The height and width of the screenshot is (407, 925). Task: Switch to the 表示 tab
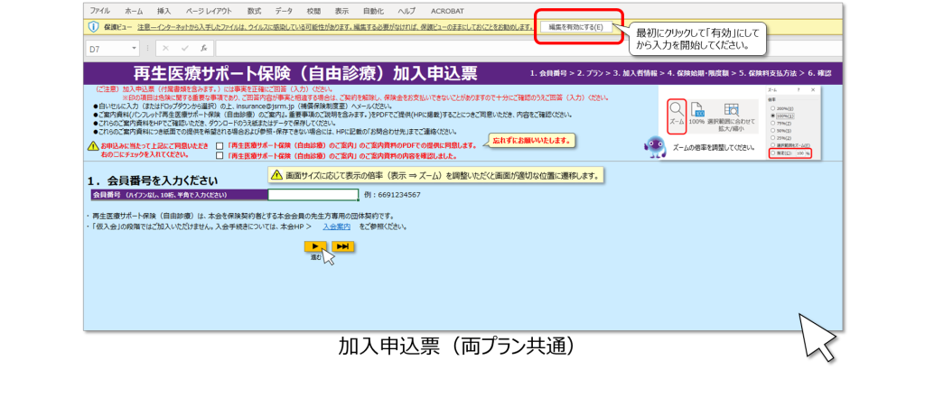point(341,11)
